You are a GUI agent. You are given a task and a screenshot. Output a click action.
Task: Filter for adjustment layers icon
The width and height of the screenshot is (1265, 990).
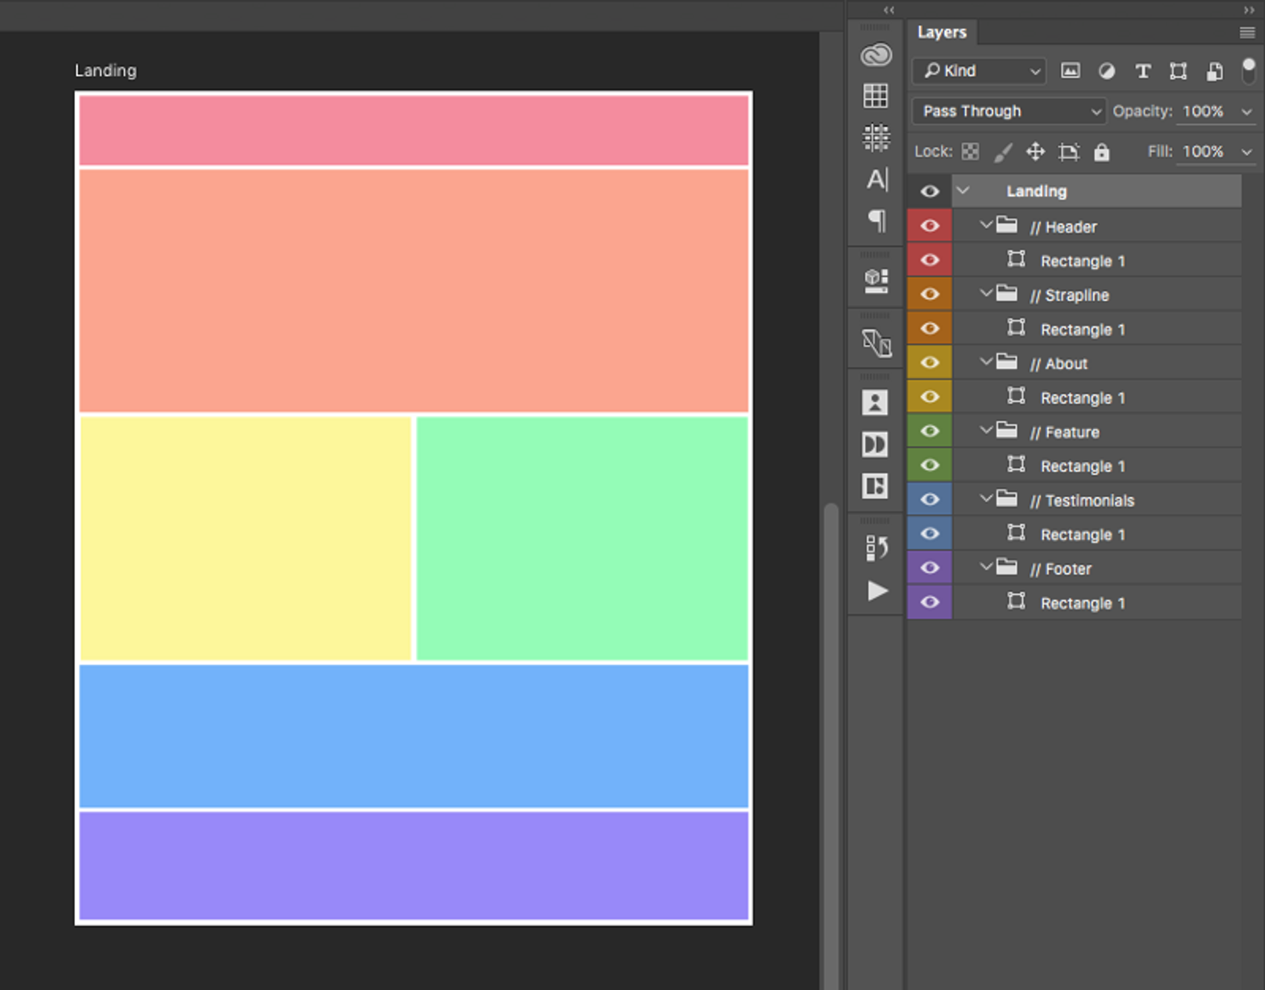(1107, 71)
